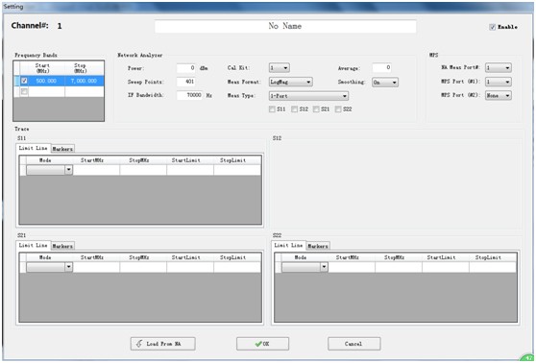This screenshot has height=363, width=536.
Task: Click the Load From NA button
Action: [x=162, y=344]
